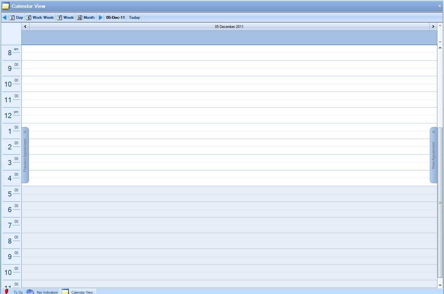444x294 pixels.
Task: Close the Calendar View panel
Action: click(x=439, y=6)
